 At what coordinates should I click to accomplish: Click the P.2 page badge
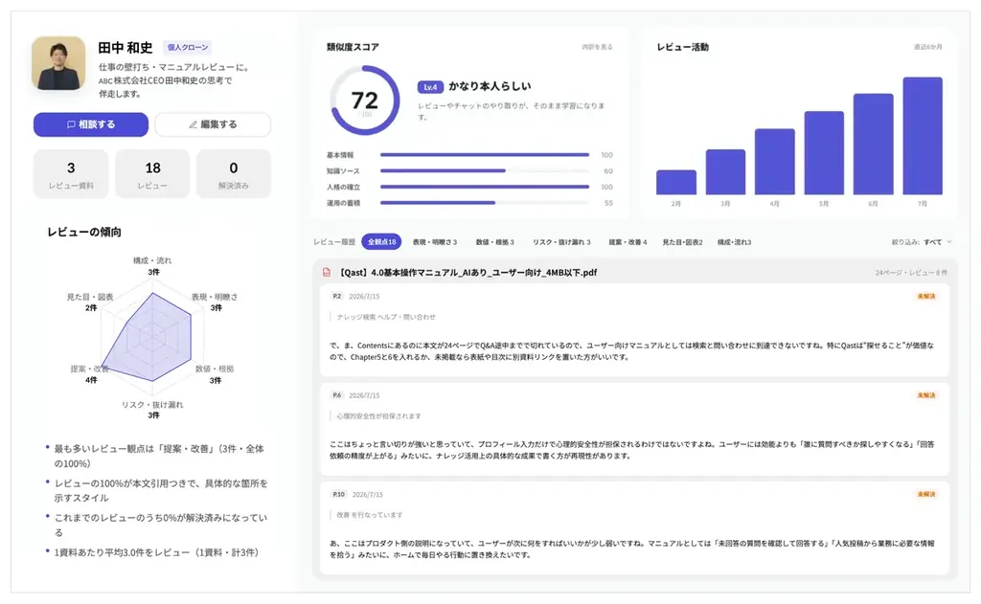point(336,297)
